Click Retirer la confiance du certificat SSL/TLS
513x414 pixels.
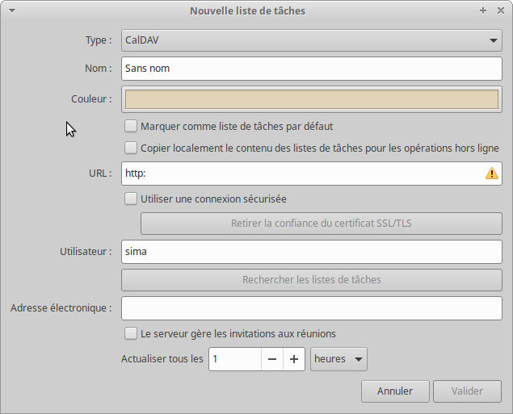(321, 224)
